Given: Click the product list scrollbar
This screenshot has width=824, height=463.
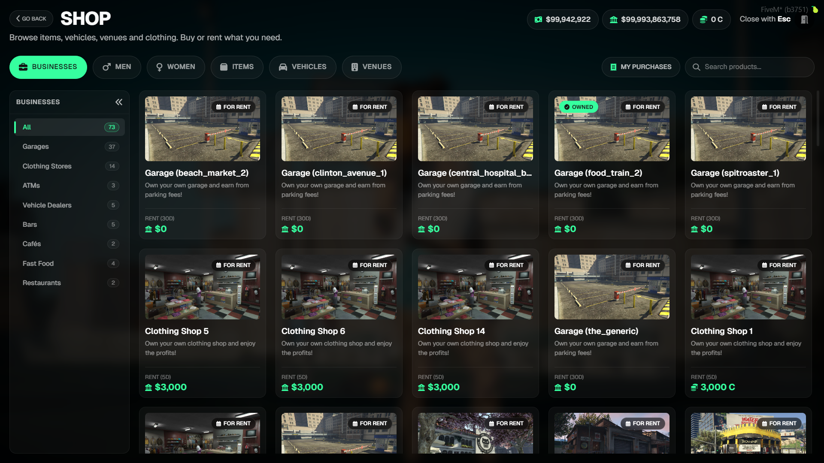Looking at the screenshot, I should click(818, 118).
